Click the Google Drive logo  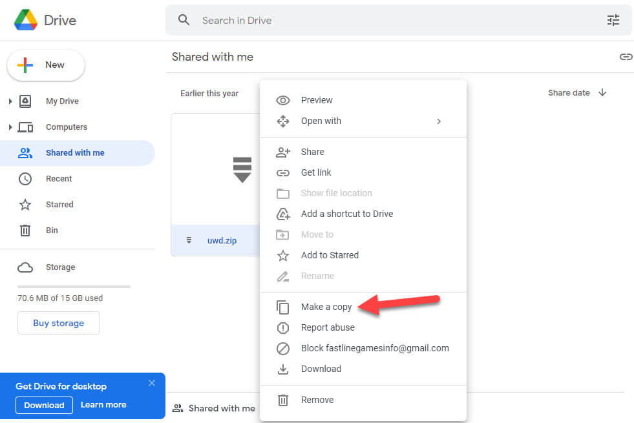[26, 20]
